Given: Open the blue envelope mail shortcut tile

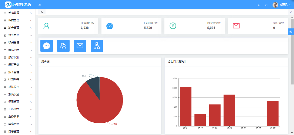Looking at the screenshot, I should [80, 46].
